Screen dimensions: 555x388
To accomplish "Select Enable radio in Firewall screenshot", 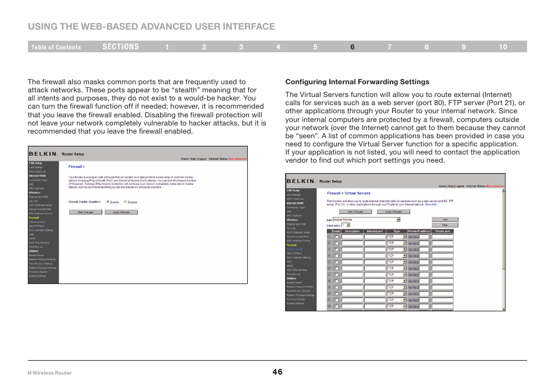I will click(108, 202).
